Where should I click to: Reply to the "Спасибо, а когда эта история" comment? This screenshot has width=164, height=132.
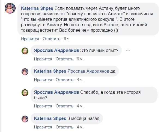65,106
